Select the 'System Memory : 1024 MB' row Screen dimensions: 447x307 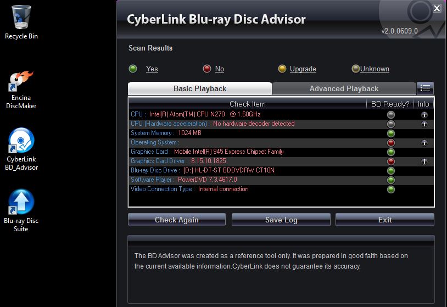(281, 133)
